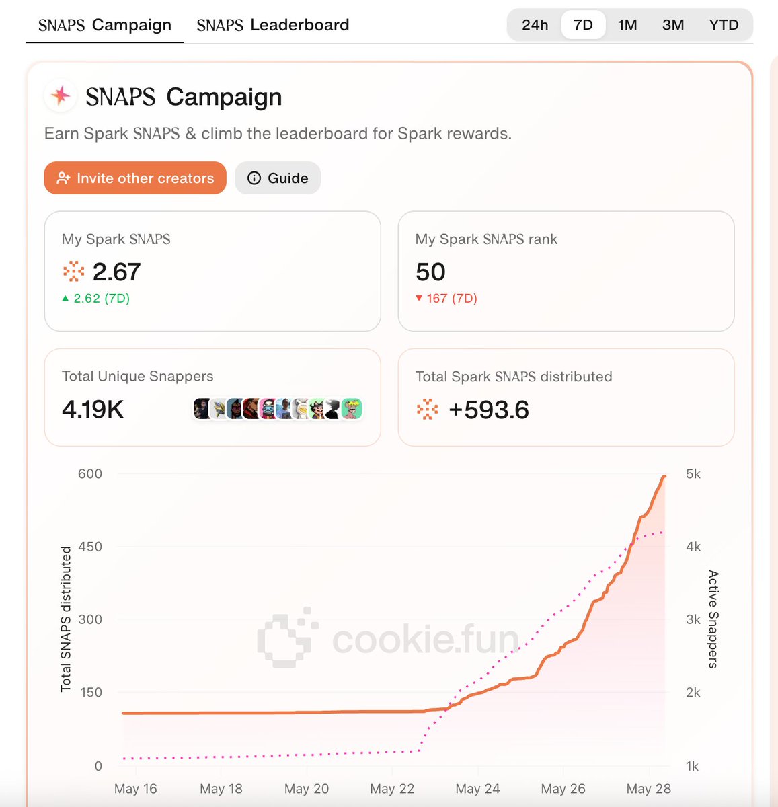Viewport: 778px width, 807px height.
Task: Open the SNAPS Campaign tab
Action: point(105,25)
